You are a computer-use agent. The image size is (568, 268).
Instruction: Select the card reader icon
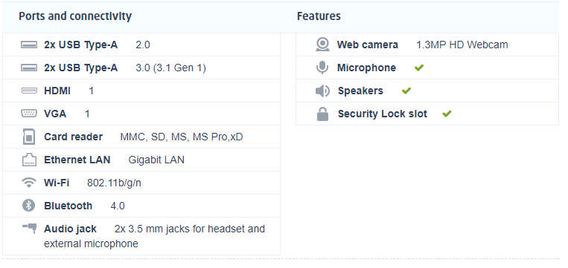(x=29, y=137)
